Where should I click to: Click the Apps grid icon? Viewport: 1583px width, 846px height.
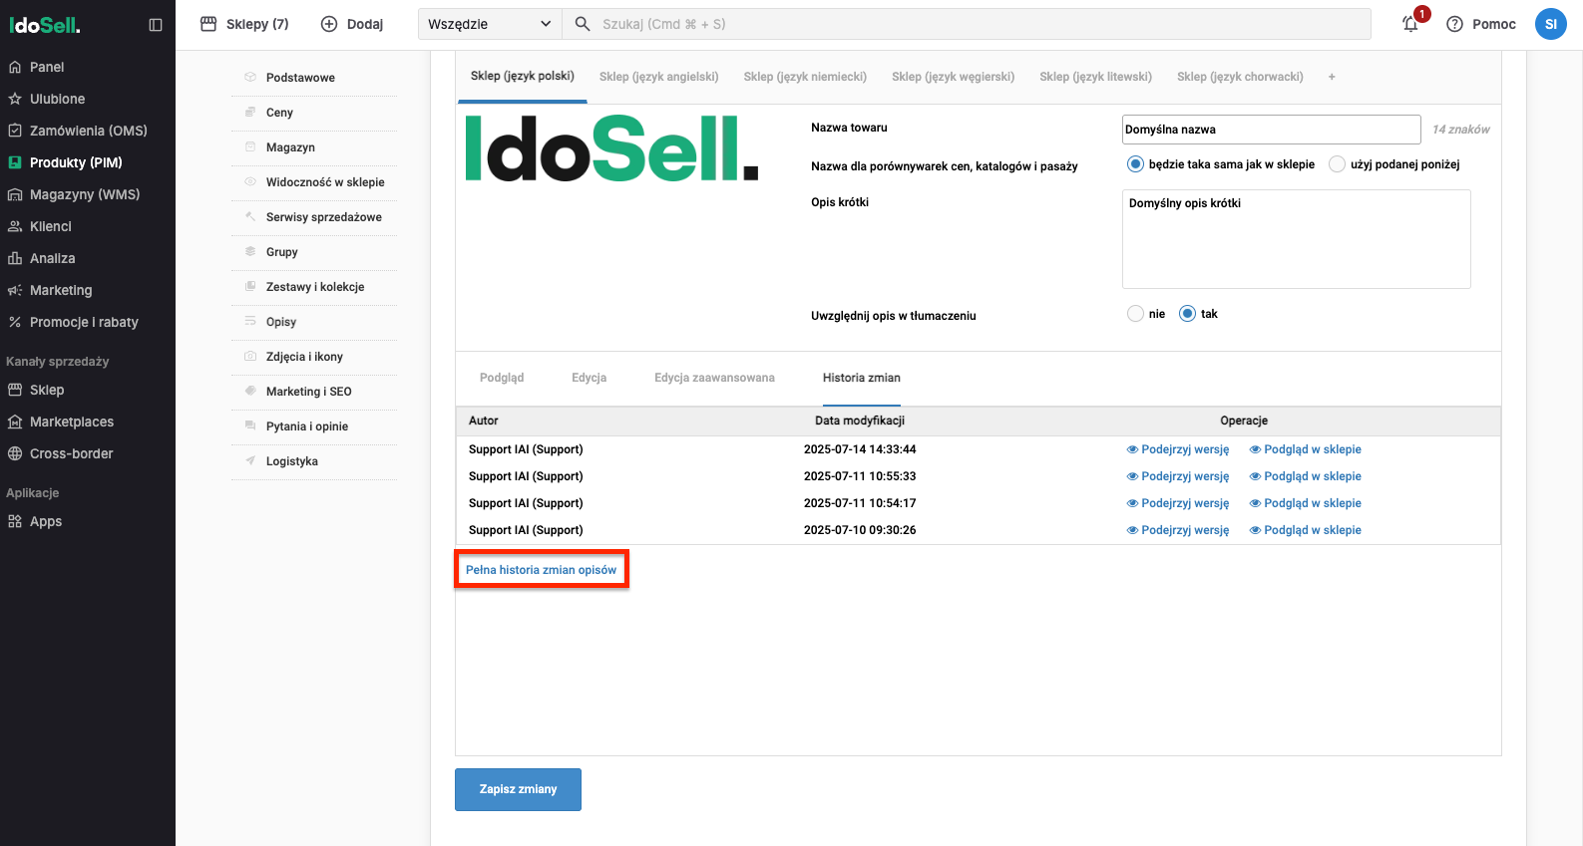[x=15, y=521]
